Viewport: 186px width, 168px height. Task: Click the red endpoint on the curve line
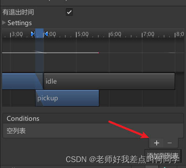coord(98,53)
